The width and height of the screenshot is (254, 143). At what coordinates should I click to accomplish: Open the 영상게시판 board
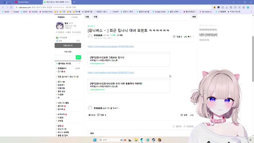pos(62,129)
